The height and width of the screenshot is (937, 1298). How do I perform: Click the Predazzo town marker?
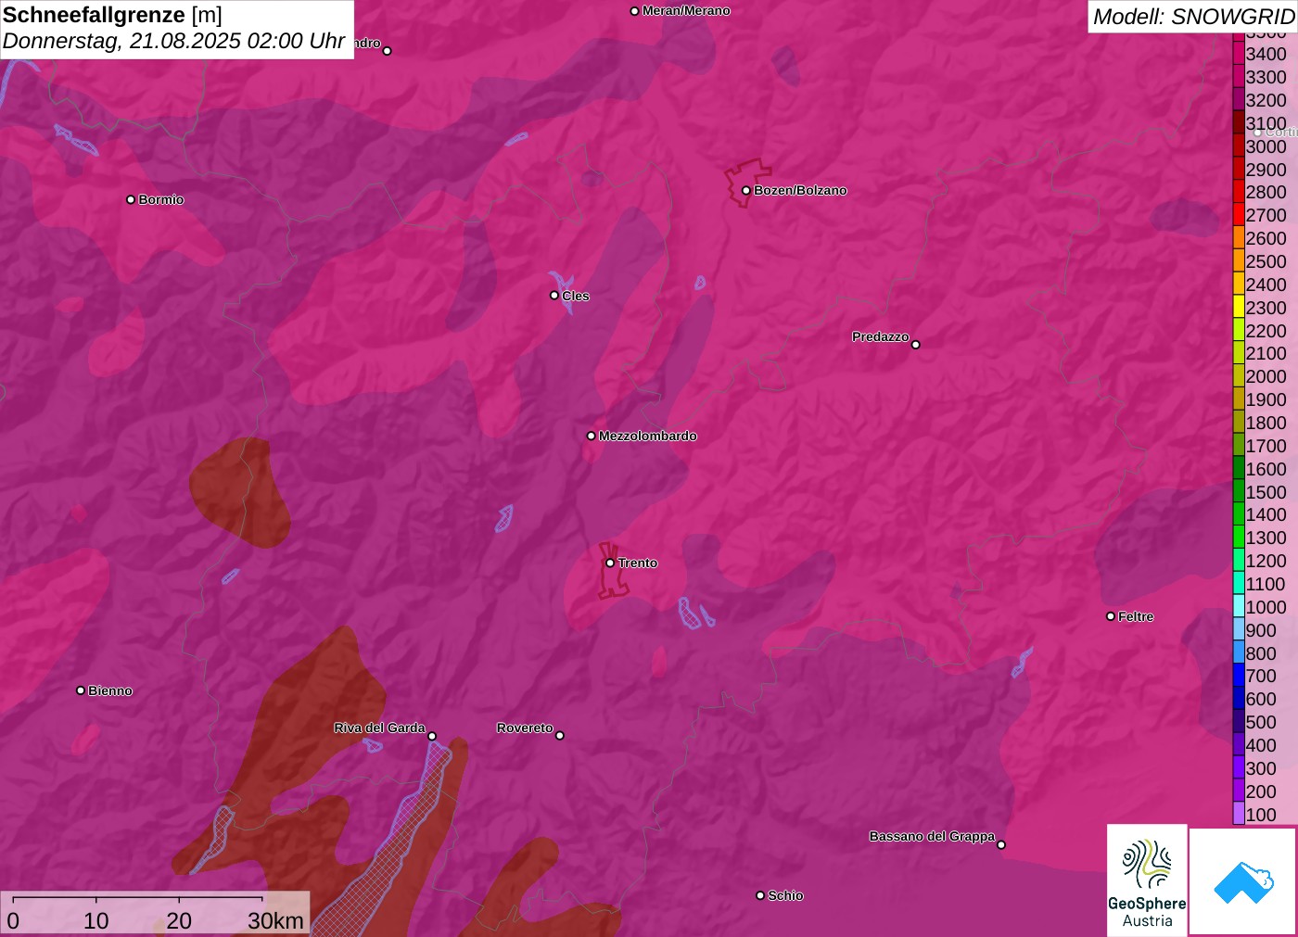coord(916,345)
